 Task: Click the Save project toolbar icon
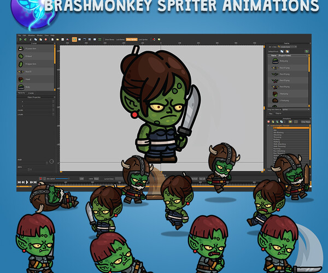pos(62,39)
